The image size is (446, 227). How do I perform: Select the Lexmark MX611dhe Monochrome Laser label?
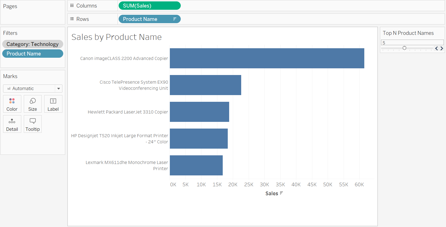127,165
